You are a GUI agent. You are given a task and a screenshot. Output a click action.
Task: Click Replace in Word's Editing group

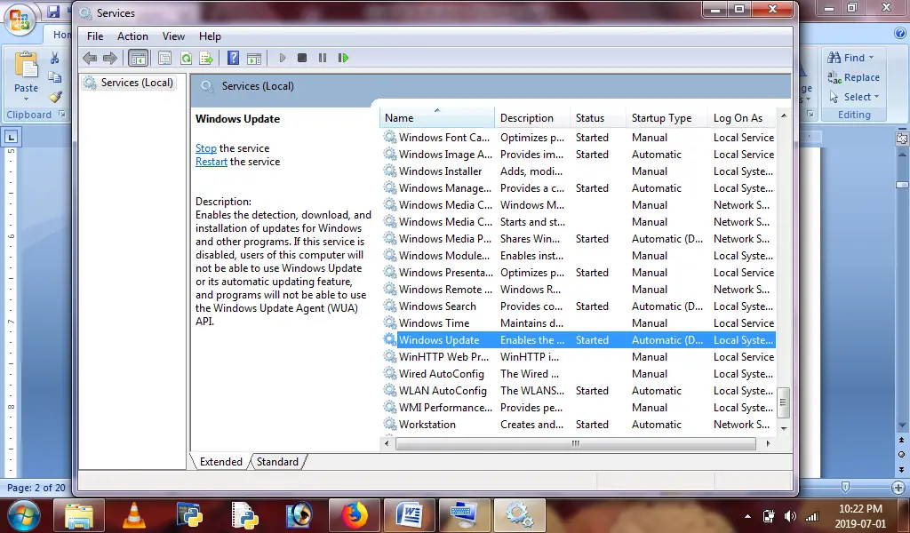click(854, 77)
